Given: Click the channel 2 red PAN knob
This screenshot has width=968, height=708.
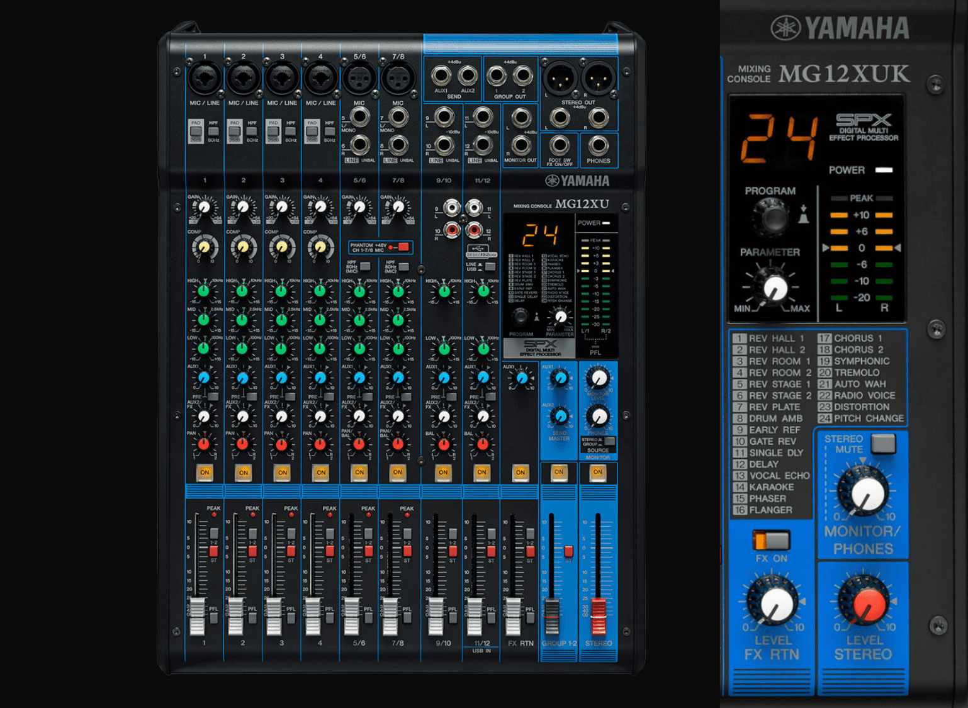Looking at the screenshot, I should (243, 444).
